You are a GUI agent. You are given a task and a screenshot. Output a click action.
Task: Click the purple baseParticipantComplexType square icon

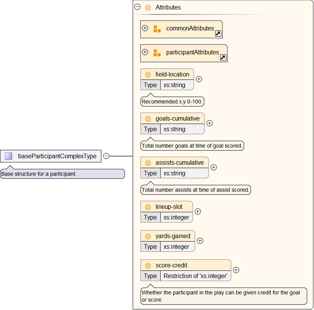click(x=9, y=156)
